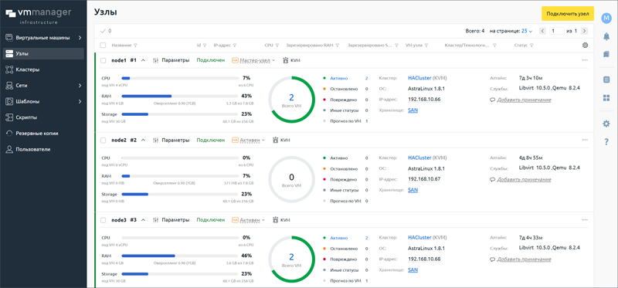
Task: Click the filter icon next to id column
Action: [x=205, y=46]
